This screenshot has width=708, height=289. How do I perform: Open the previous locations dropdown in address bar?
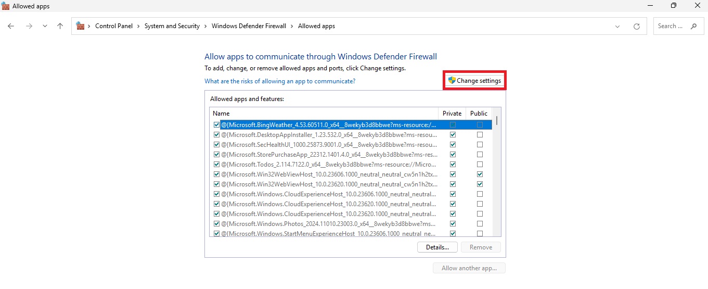pos(617,26)
